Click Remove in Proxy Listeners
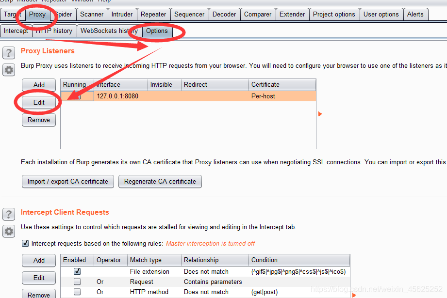Viewport: 447px width, 298px height. coord(39,120)
